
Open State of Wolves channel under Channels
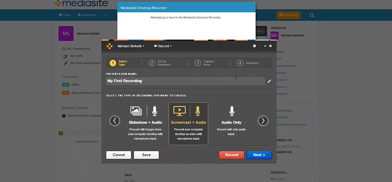coord(86,93)
